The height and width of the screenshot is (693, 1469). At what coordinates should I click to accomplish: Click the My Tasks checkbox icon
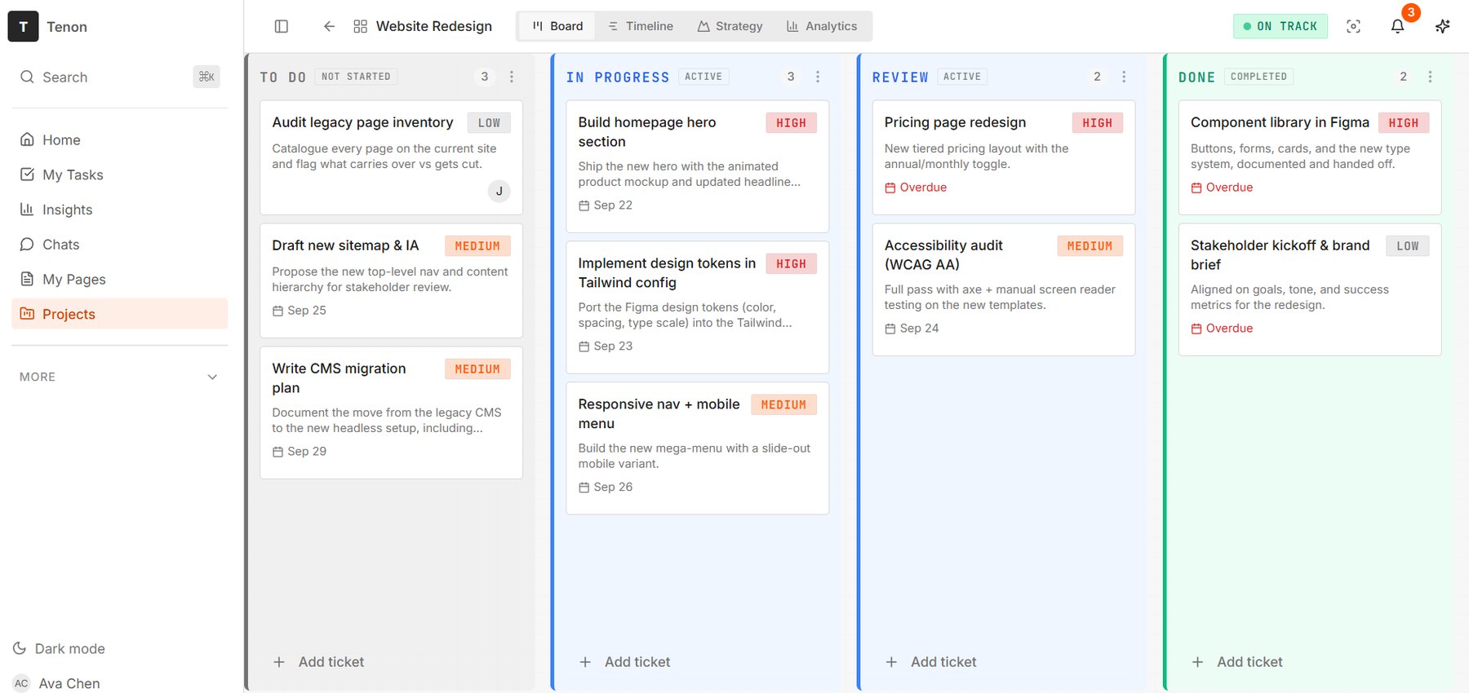27,174
